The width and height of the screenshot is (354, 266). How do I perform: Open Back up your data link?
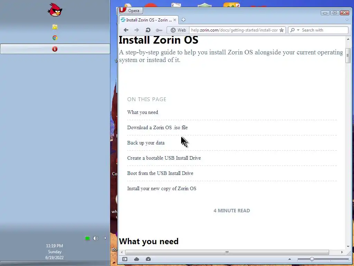pyautogui.click(x=146, y=143)
